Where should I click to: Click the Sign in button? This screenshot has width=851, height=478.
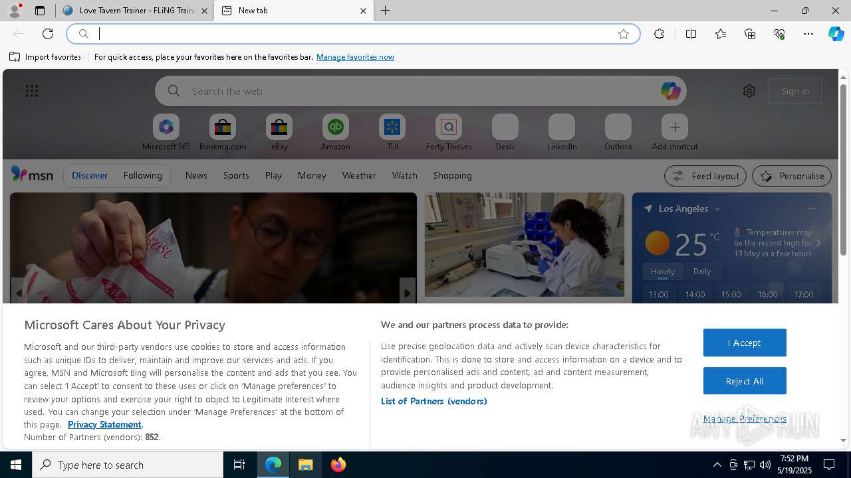[795, 91]
